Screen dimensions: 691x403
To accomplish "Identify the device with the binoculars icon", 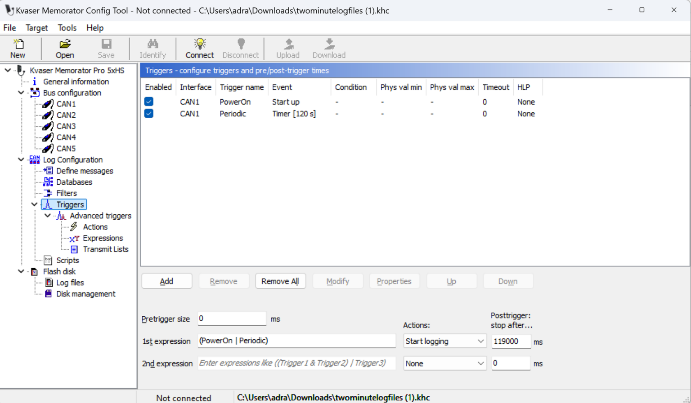I will [153, 48].
